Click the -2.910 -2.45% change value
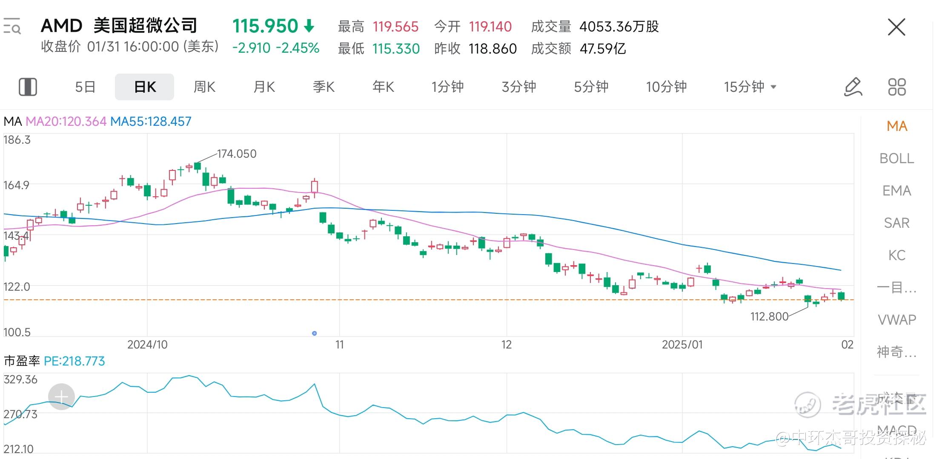The width and height of the screenshot is (945, 459). coord(276,48)
